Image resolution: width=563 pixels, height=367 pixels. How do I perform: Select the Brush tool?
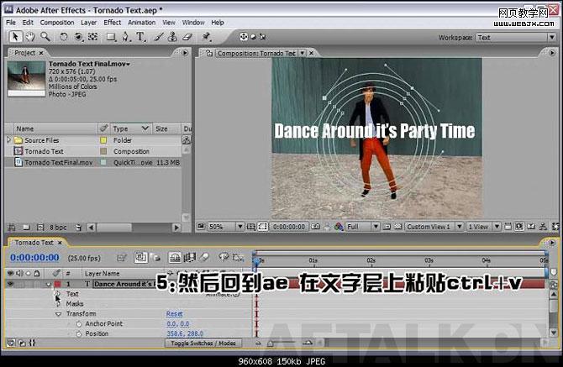point(159,37)
